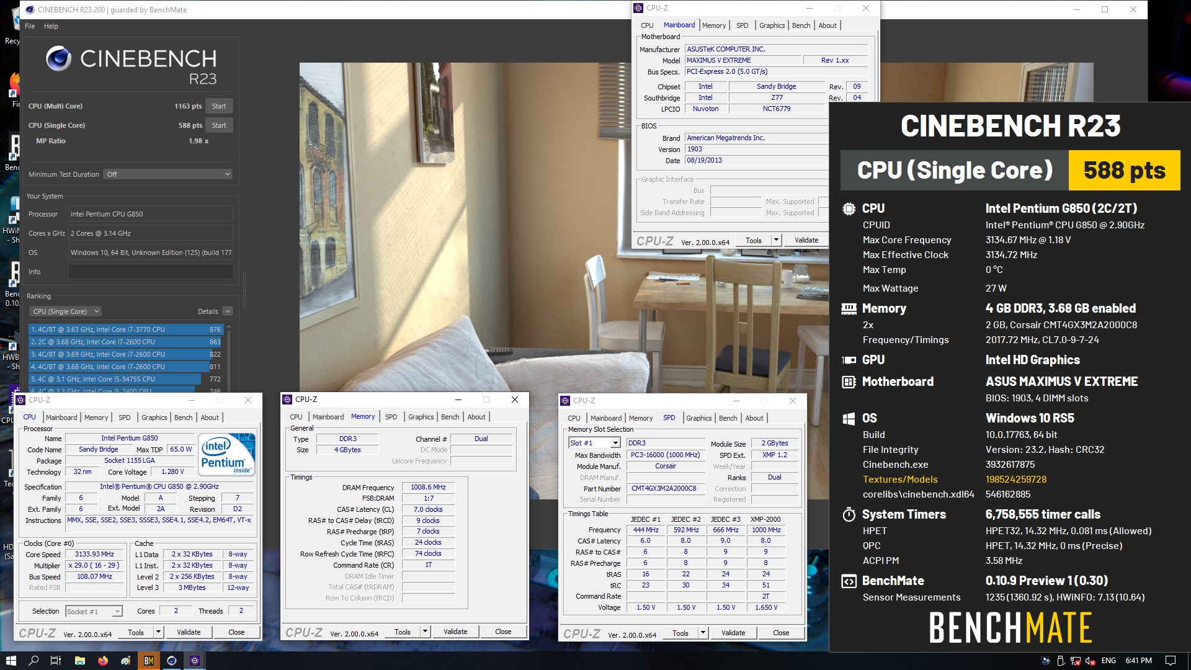Click the 6:41 PM taskbar clock

point(1138,661)
